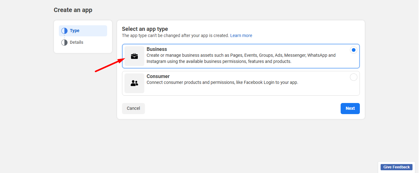This screenshot has height=173, width=419.
Task: Go to the Details step label
Action: coord(76,43)
